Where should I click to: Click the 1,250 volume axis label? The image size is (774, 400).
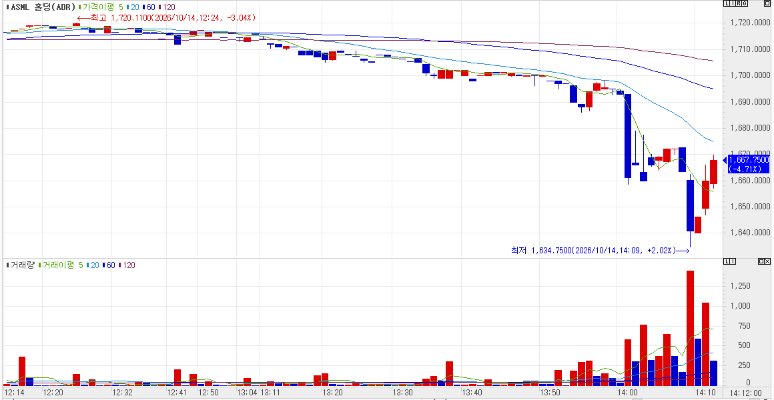click(741, 286)
